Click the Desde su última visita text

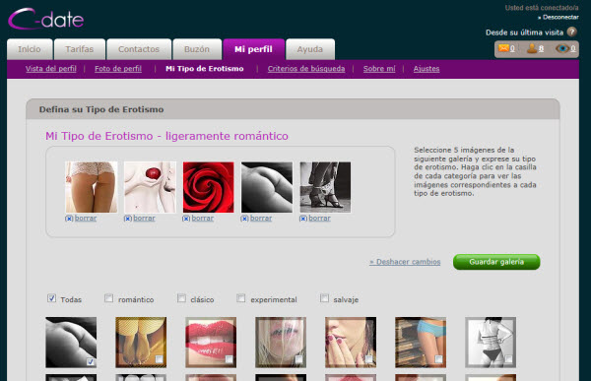tap(524, 32)
